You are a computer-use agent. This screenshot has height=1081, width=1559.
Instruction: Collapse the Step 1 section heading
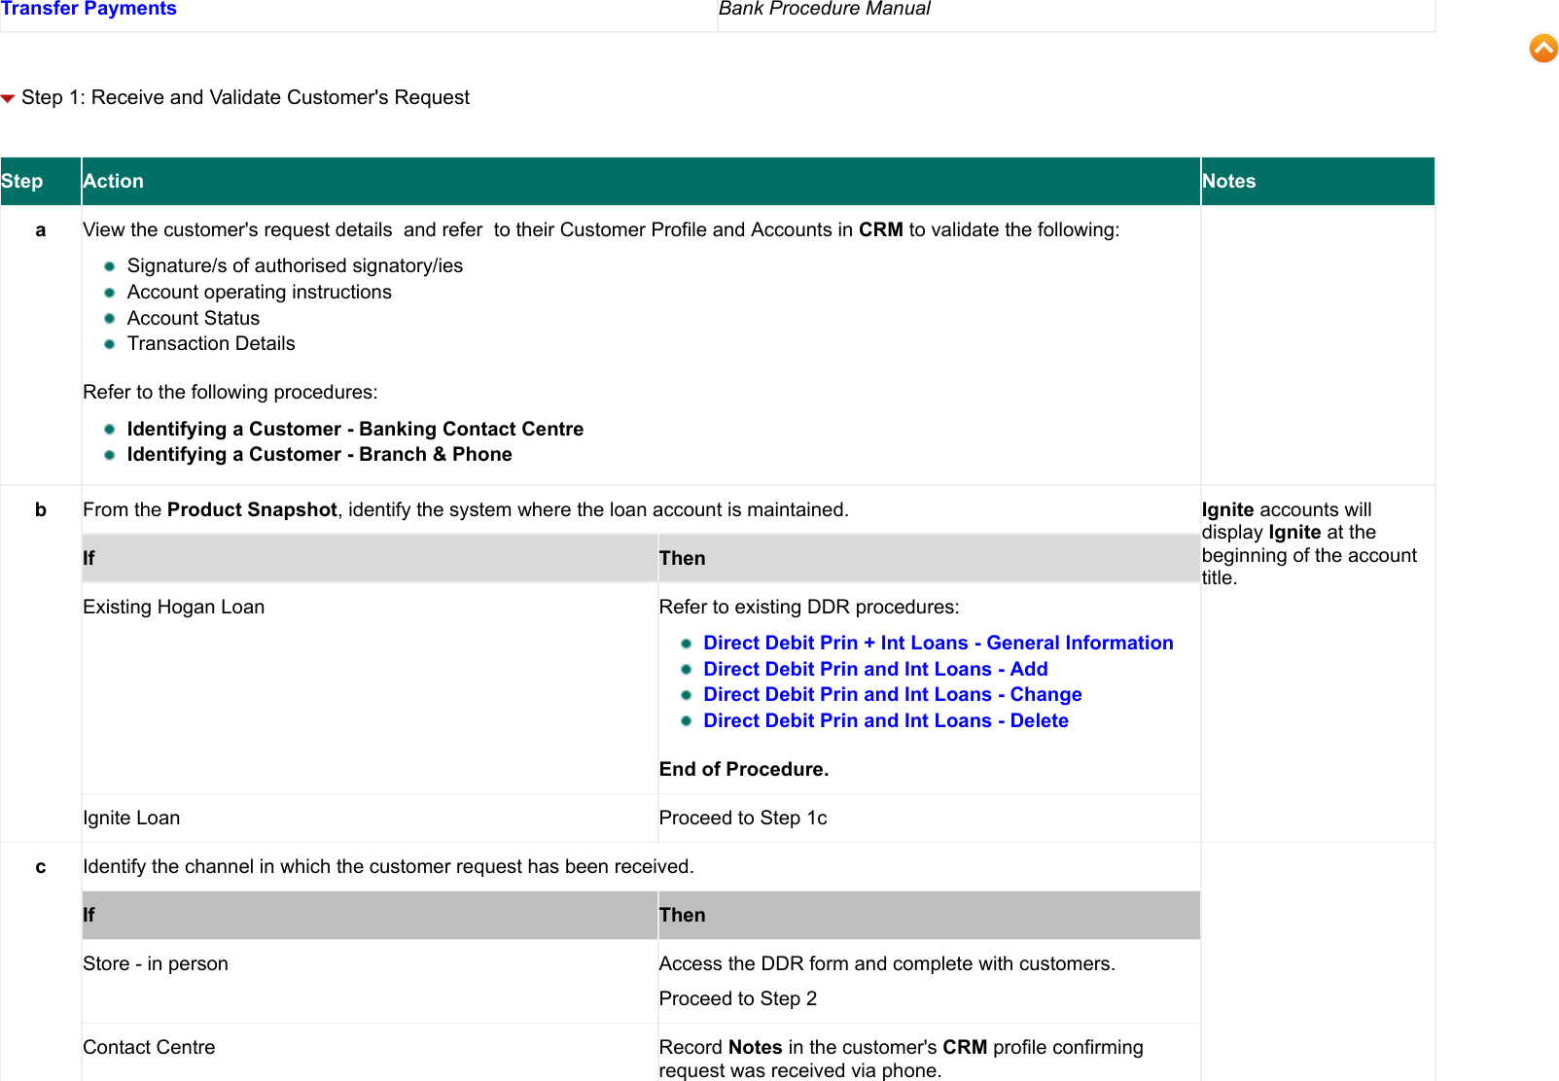click(246, 97)
